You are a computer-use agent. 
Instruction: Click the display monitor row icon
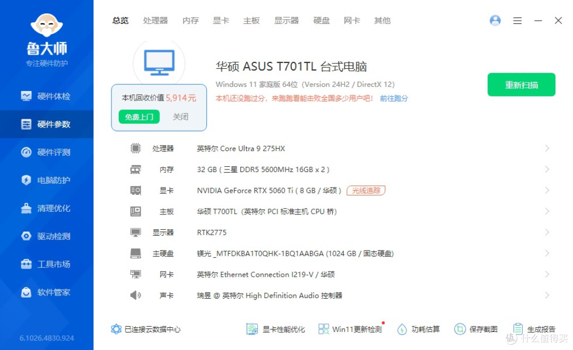tap(136, 232)
